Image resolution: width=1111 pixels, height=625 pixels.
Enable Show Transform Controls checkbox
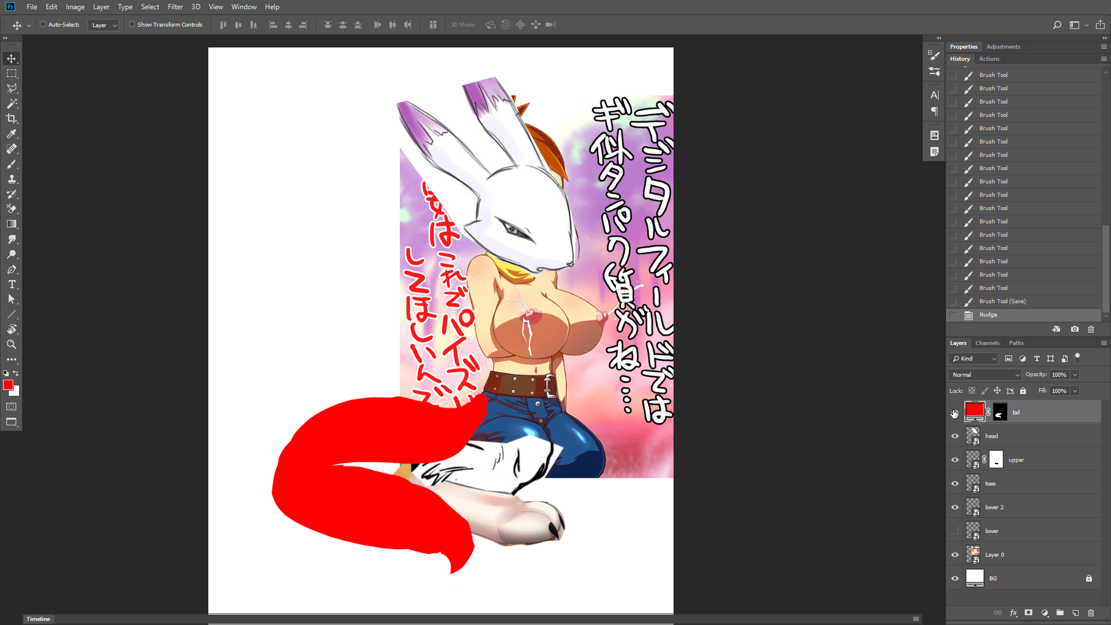[132, 24]
